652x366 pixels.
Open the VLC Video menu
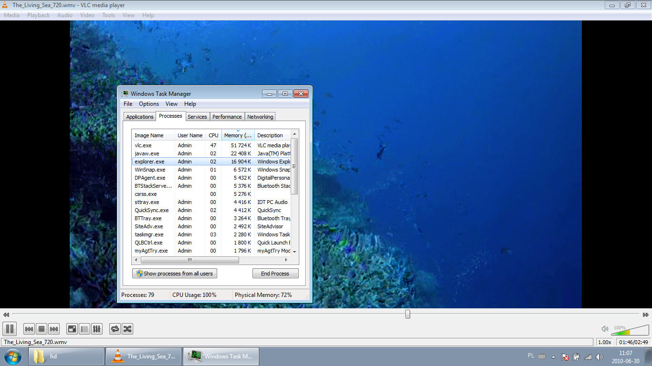coord(87,15)
